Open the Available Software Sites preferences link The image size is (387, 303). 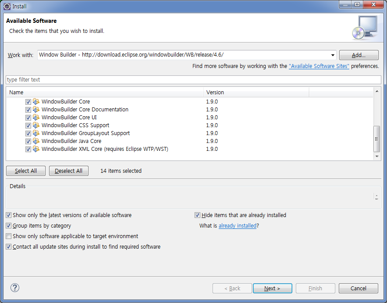tap(319, 66)
